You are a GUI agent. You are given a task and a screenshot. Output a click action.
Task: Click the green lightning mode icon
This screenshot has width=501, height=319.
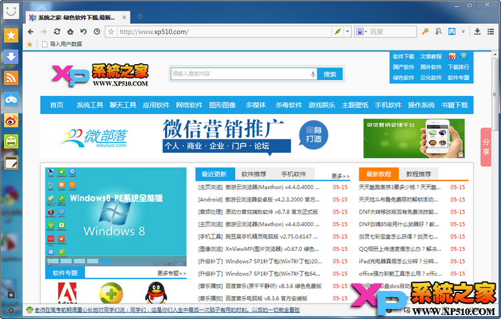(338, 31)
